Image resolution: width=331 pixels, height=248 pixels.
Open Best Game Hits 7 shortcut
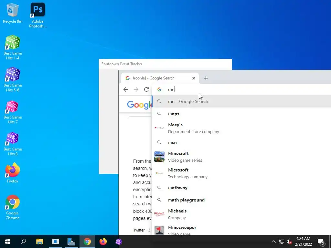point(13,112)
